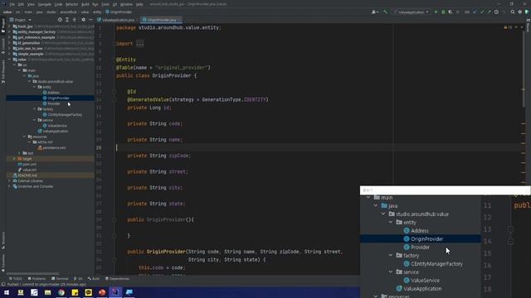Open ValueService class in Project tree
The image size is (531, 298).
coord(57,126)
